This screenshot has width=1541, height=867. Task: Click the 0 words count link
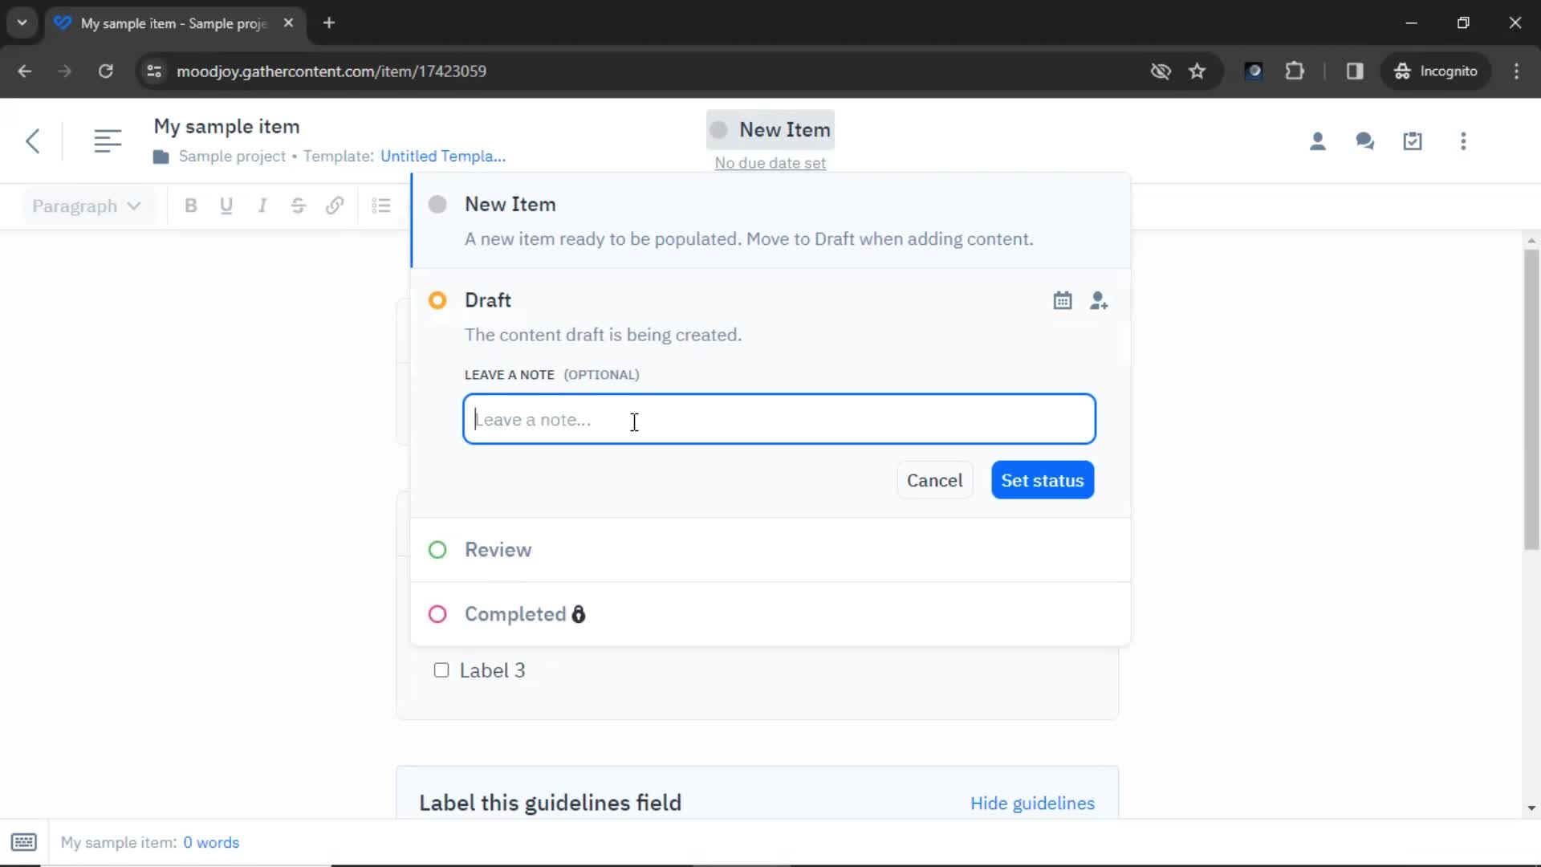(211, 842)
